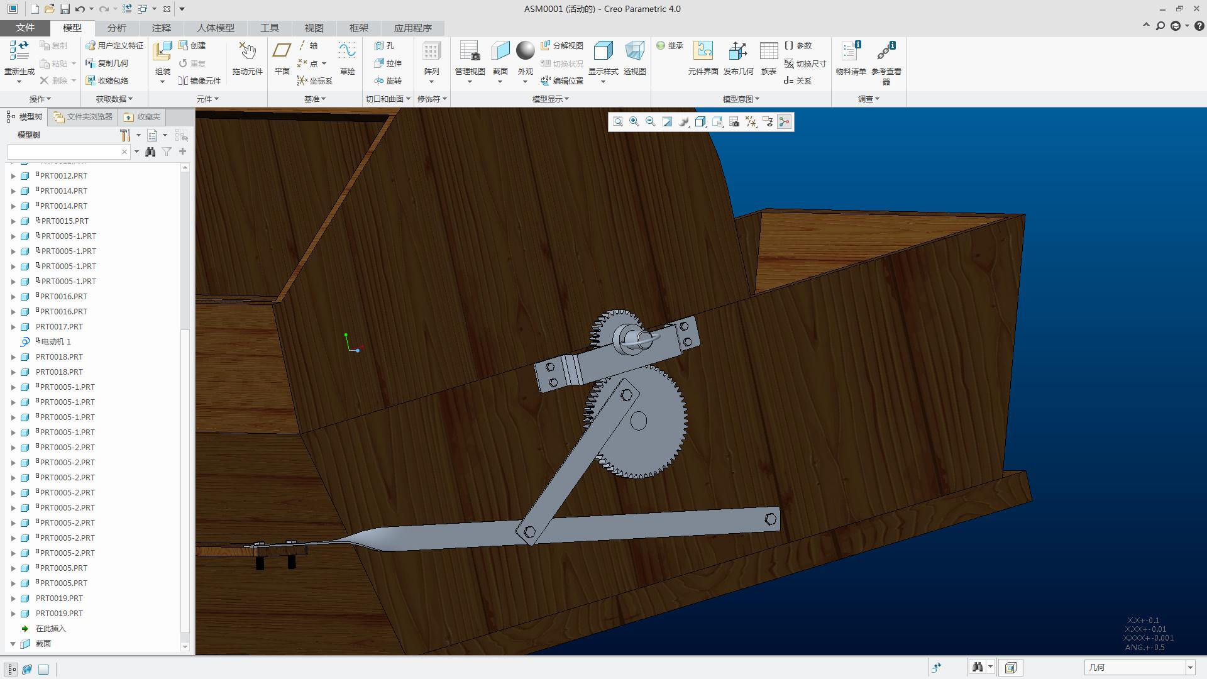
Task: Click the Refit zoom icon in graphics toolbar
Action: tap(618, 122)
